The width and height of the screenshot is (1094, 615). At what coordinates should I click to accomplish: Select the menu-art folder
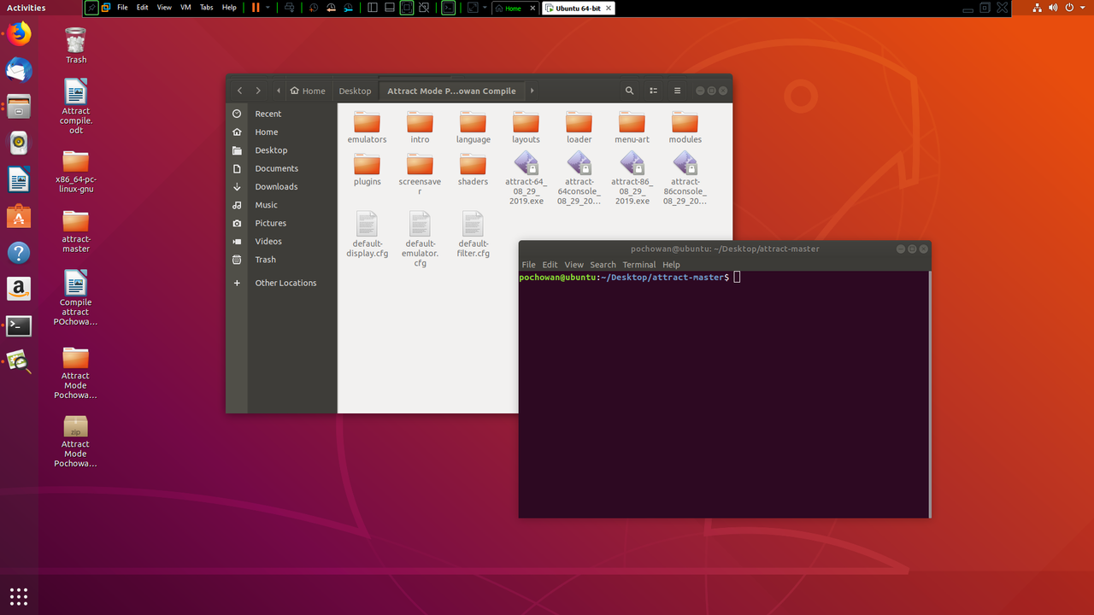632,126
